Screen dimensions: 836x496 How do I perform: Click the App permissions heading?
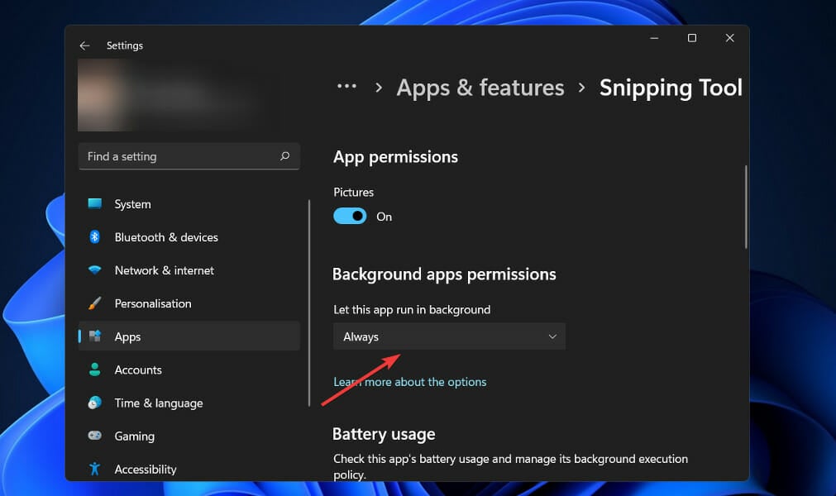pyautogui.click(x=395, y=156)
